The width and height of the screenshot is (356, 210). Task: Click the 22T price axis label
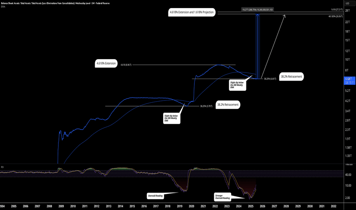coord(347,22)
